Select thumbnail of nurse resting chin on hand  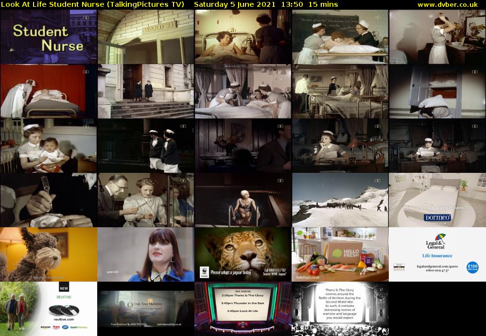coord(340,146)
